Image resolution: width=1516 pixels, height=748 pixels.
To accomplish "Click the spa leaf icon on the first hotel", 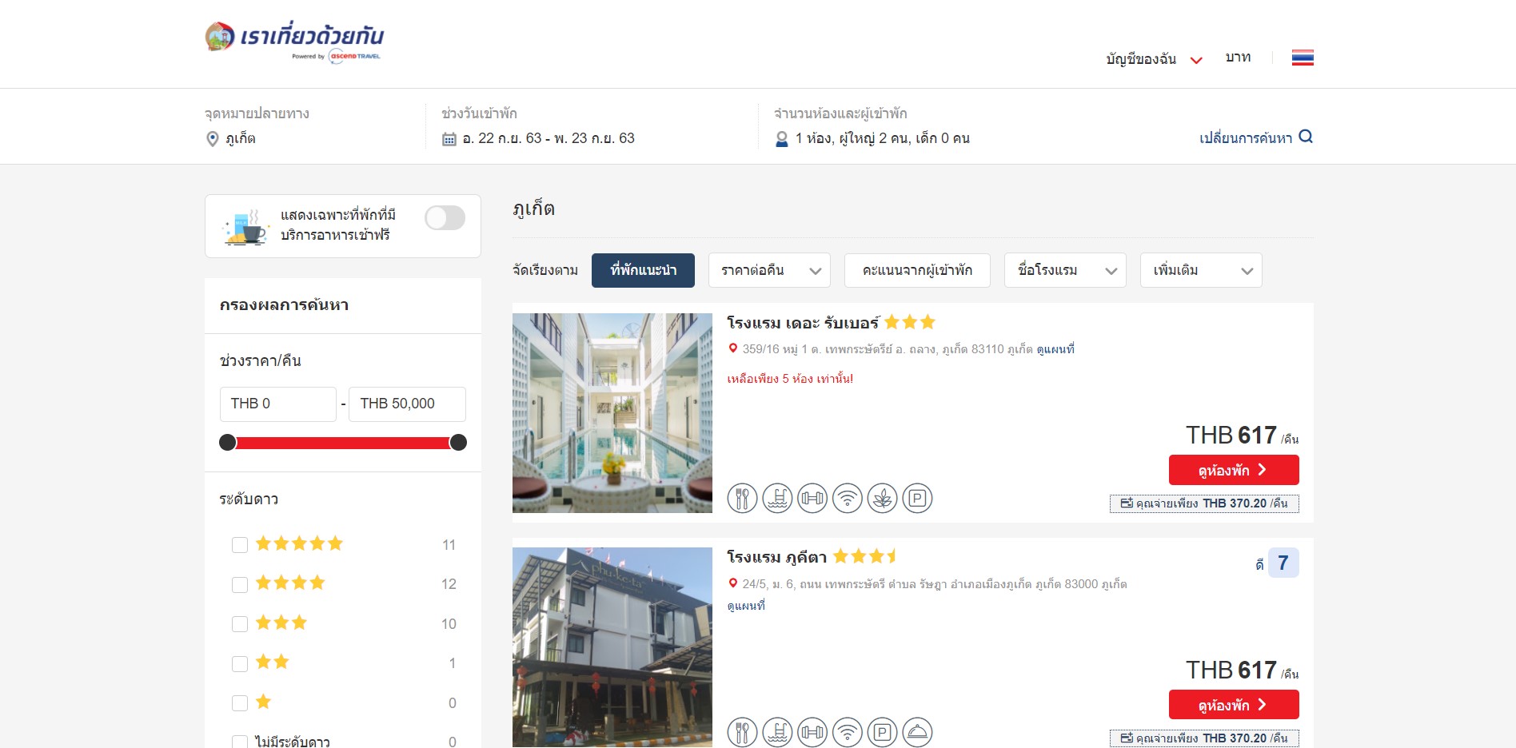I will [x=882, y=499].
